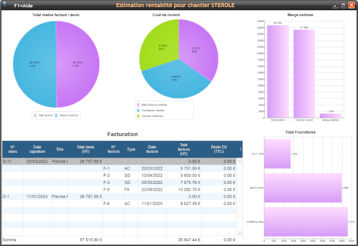
Task: Click the 'Fournitures chantier' legend color marker
Action: [x=138, y=110]
